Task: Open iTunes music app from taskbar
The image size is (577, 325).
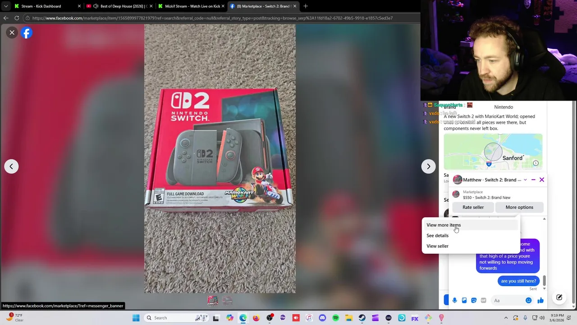Action: click(309, 318)
